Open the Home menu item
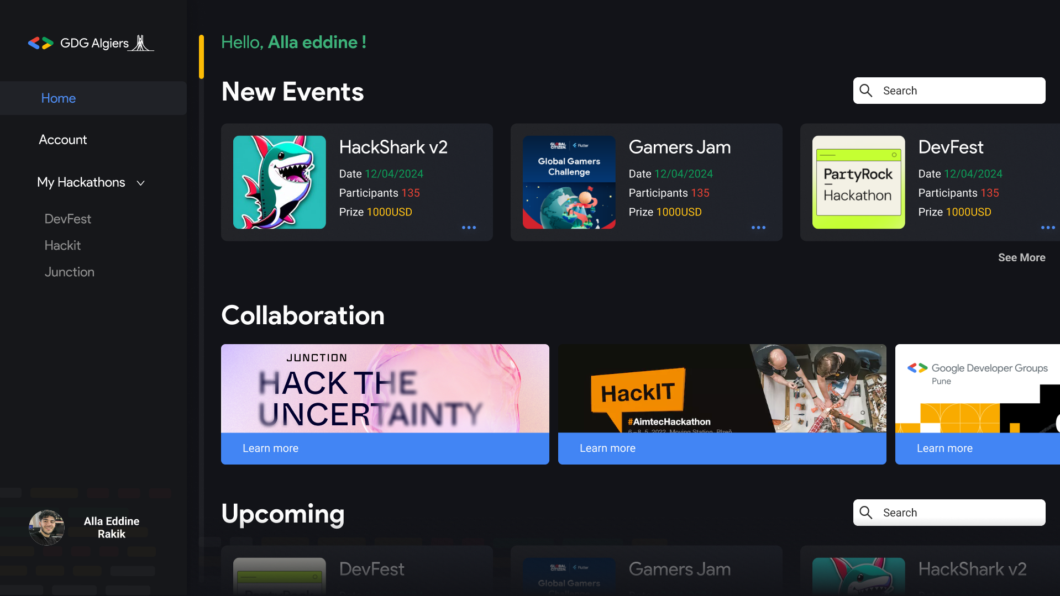Viewport: 1060px width, 596px height. pyautogui.click(x=93, y=98)
